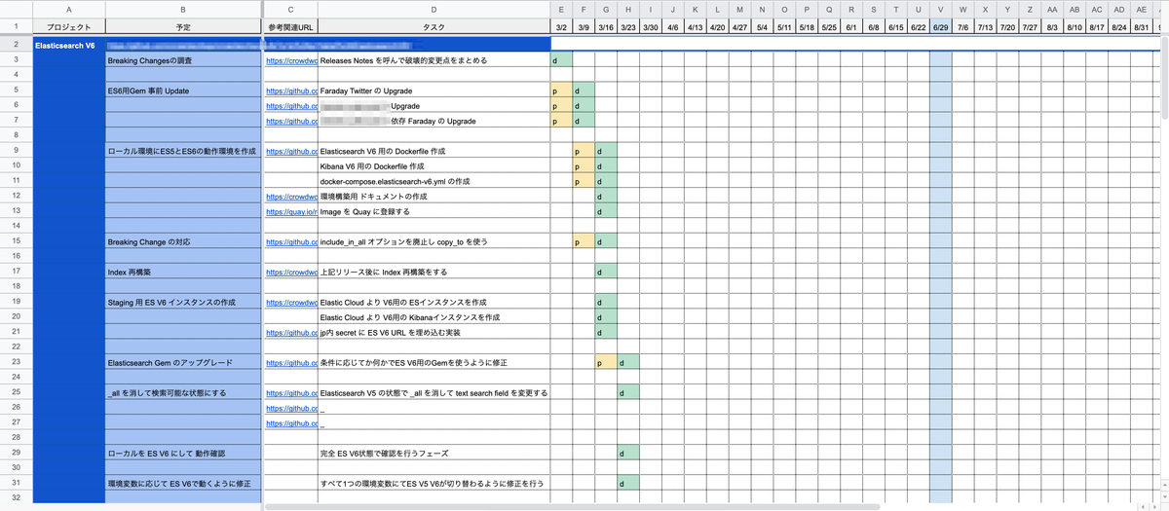Select the _all を消して検索可能な状態にする cell
Viewport: 1169px width, 511px height.
pyautogui.click(x=183, y=392)
